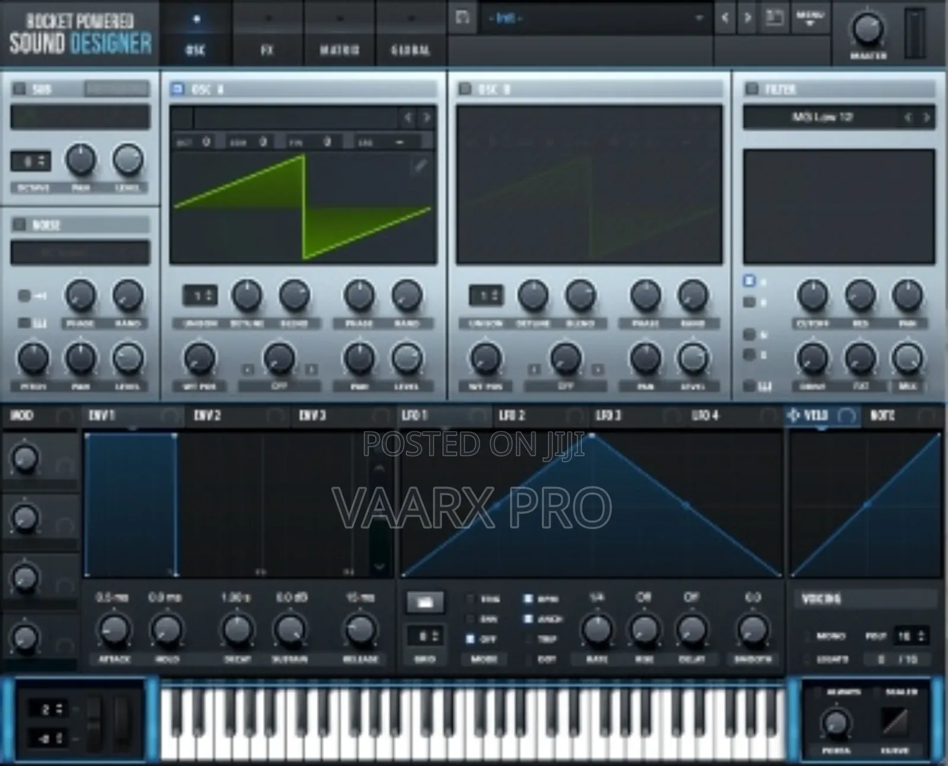Click the OSC A WT POS knob

tap(200, 358)
